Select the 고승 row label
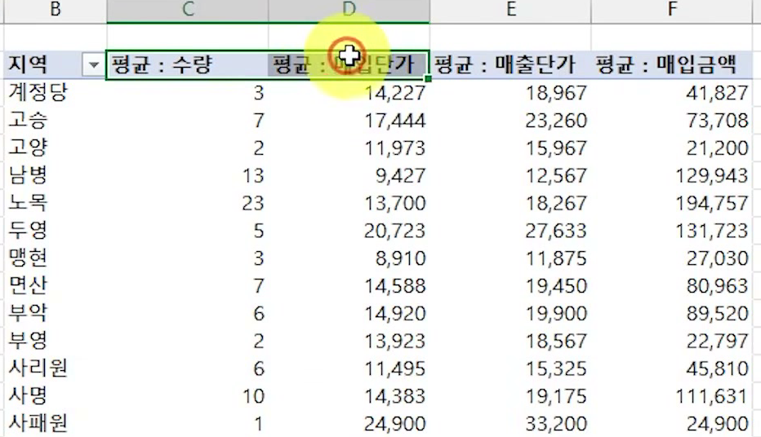The width and height of the screenshot is (761, 437). click(x=56, y=120)
